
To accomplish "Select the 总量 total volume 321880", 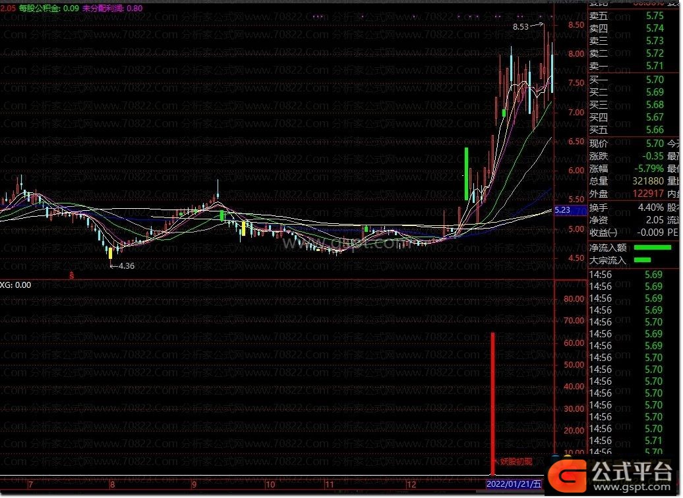I will tap(648, 181).
